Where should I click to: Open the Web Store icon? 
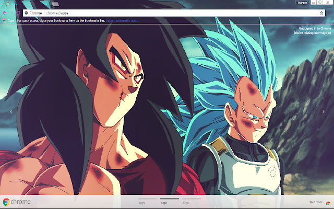[328, 202]
